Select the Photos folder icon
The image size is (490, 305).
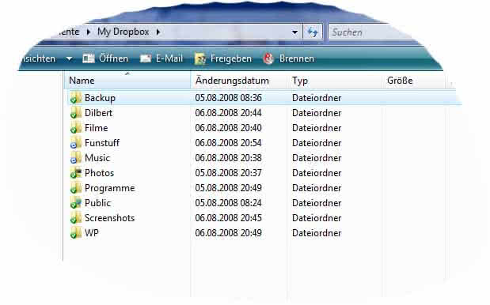click(x=75, y=173)
